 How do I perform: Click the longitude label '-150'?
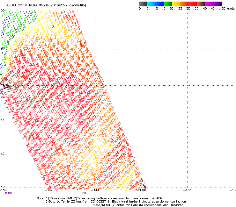(x=3, y=190)
